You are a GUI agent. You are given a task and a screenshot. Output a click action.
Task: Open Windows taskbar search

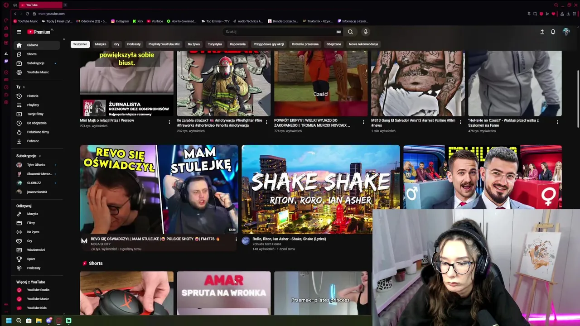coord(19,321)
